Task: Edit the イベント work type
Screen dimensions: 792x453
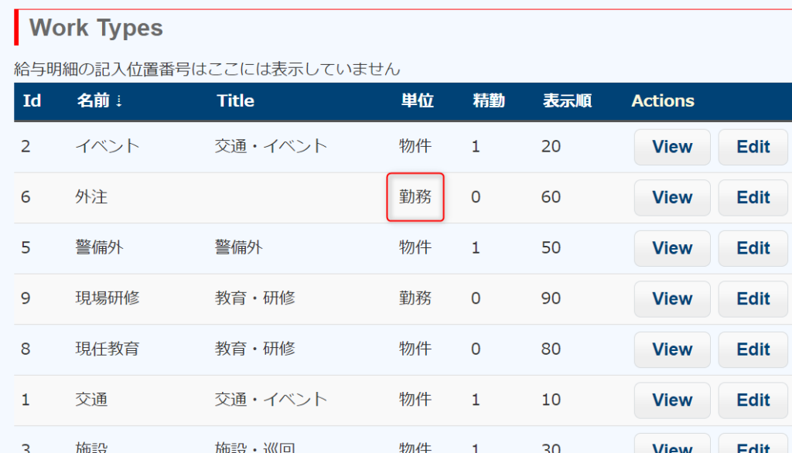Action: click(x=752, y=147)
